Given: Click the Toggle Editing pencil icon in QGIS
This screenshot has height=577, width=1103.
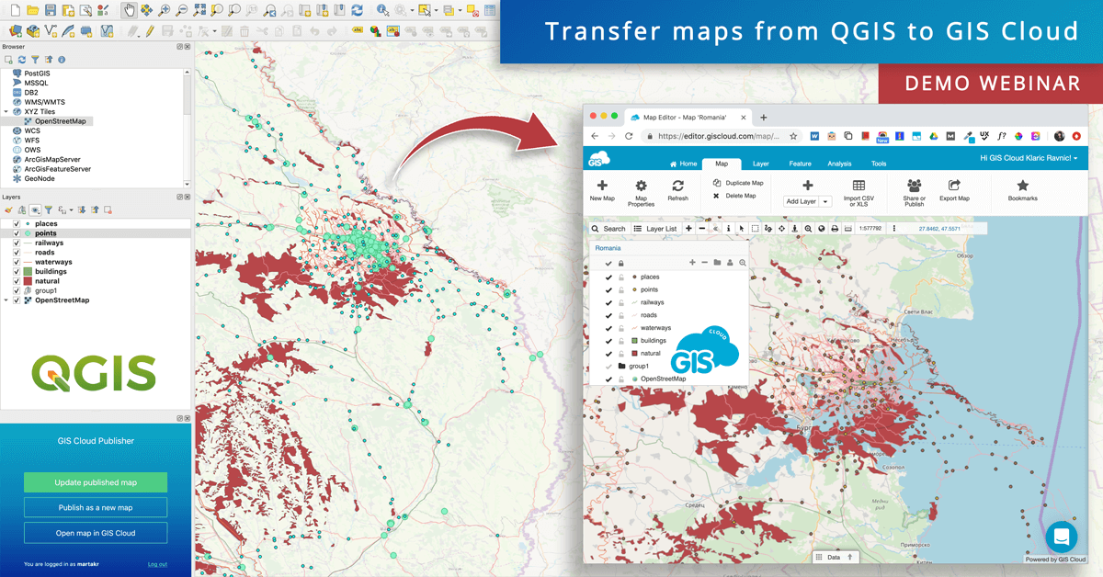Looking at the screenshot, I should (149, 30).
